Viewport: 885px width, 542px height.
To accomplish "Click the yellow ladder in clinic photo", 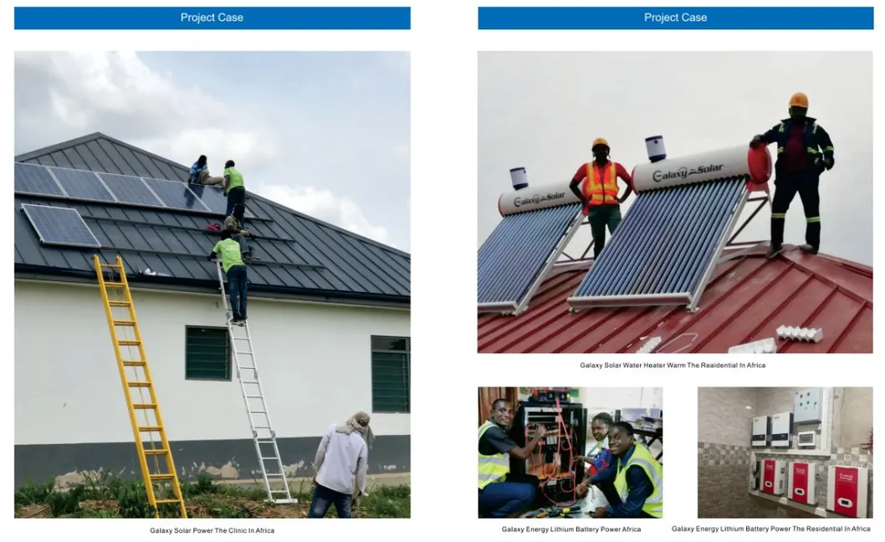I will pos(140,386).
